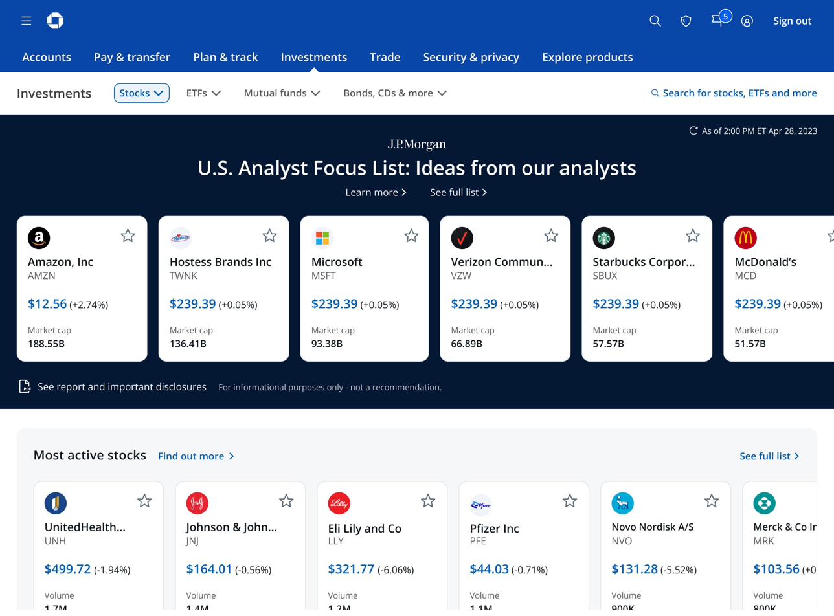The width and height of the screenshot is (834, 616).
Task: Open Explore products menu
Action: click(x=587, y=57)
